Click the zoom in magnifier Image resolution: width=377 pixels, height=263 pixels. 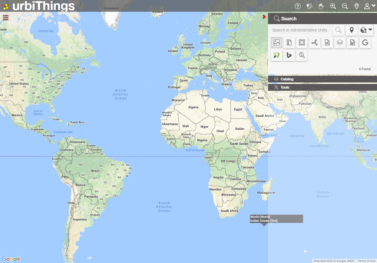[333, 6]
